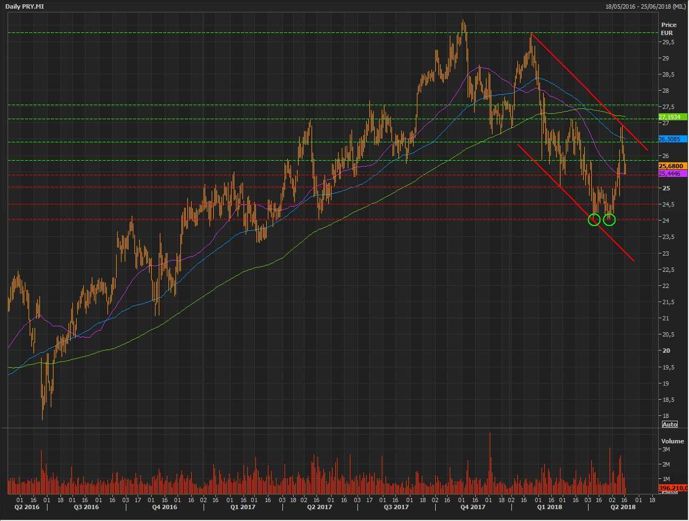The width and height of the screenshot is (689, 521).
Task: Click the Q1 2017 label on time axis
Action: [242, 507]
